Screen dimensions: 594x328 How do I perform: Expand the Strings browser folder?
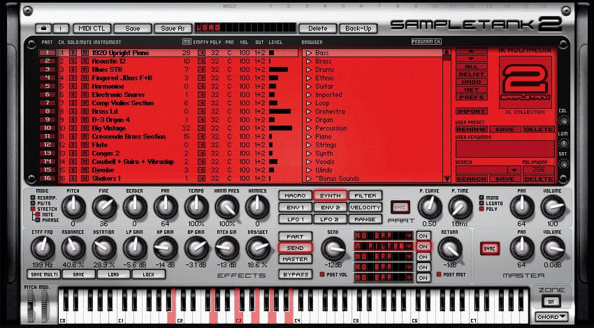[x=307, y=144]
